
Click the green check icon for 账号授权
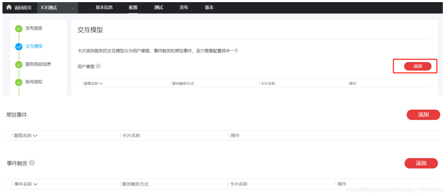(x=19, y=82)
